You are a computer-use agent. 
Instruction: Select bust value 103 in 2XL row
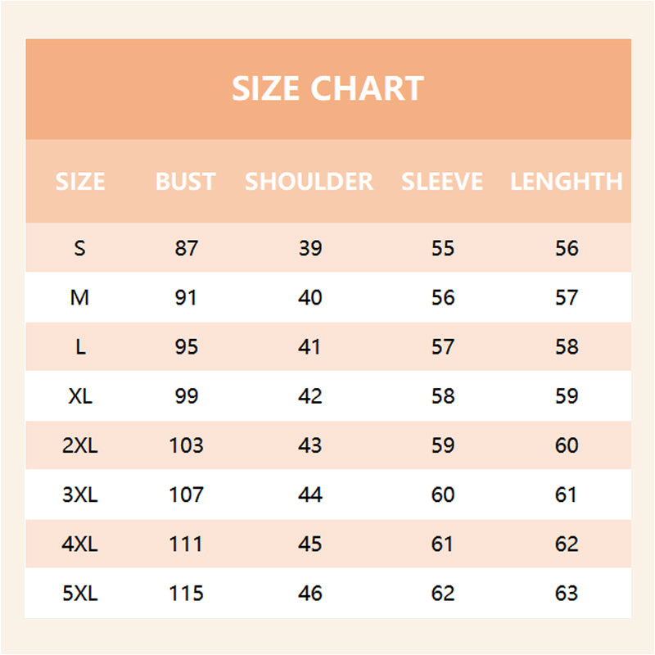tap(187, 445)
